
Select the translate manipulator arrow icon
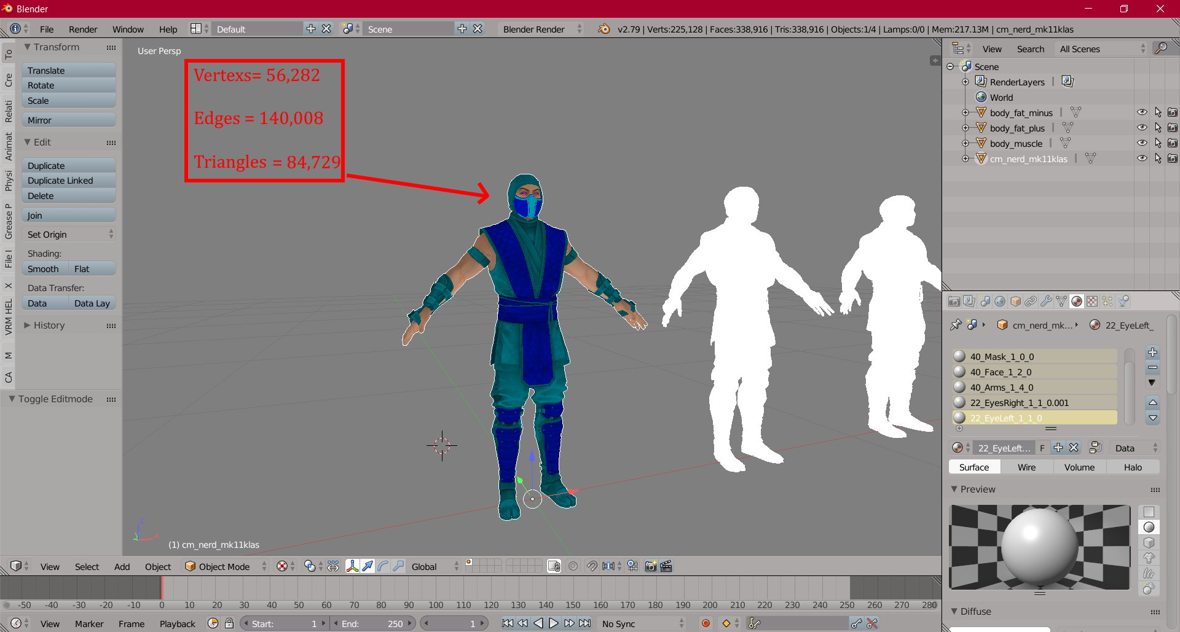368,566
